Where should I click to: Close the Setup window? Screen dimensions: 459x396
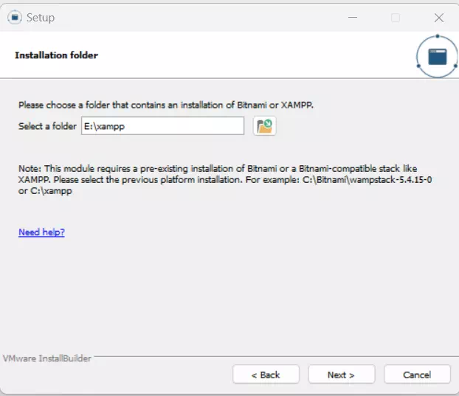(439, 18)
